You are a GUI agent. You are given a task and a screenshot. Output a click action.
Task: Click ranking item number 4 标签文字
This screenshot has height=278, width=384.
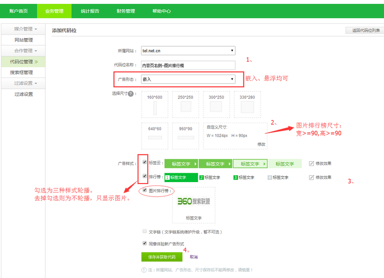278,178
